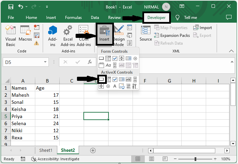The width and height of the screenshot is (238, 164).
Task: Insert Form Control combo box
Action: [108, 58]
